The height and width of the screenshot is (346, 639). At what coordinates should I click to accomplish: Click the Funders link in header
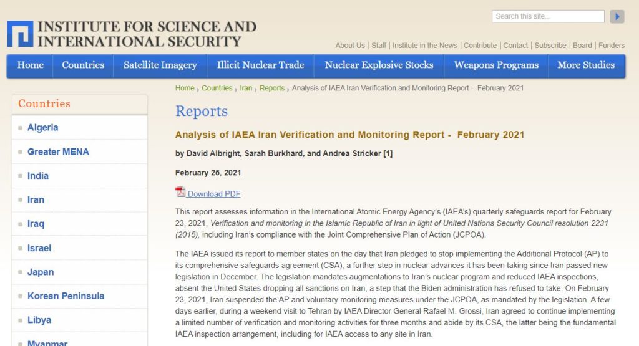pos(612,46)
